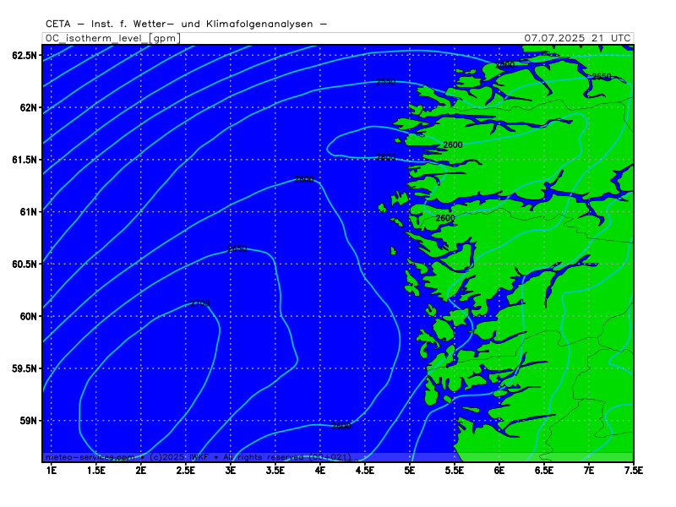The image size is (676, 507).
Task: Click the 5E longitude label
Action: click(410, 471)
